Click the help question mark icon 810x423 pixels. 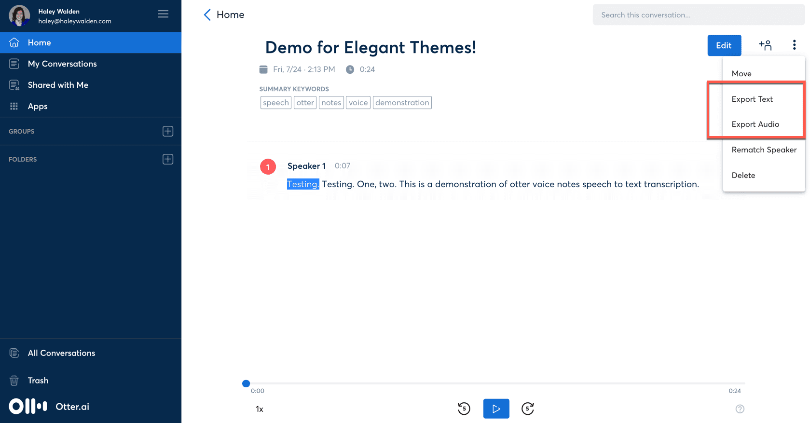click(740, 409)
